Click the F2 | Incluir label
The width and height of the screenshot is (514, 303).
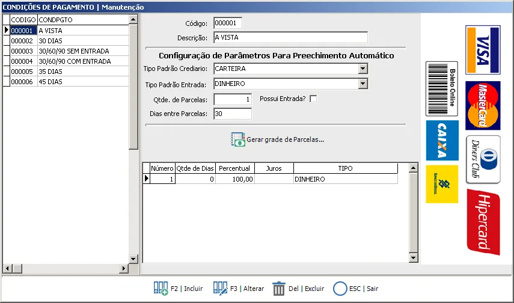pyautogui.click(x=186, y=289)
